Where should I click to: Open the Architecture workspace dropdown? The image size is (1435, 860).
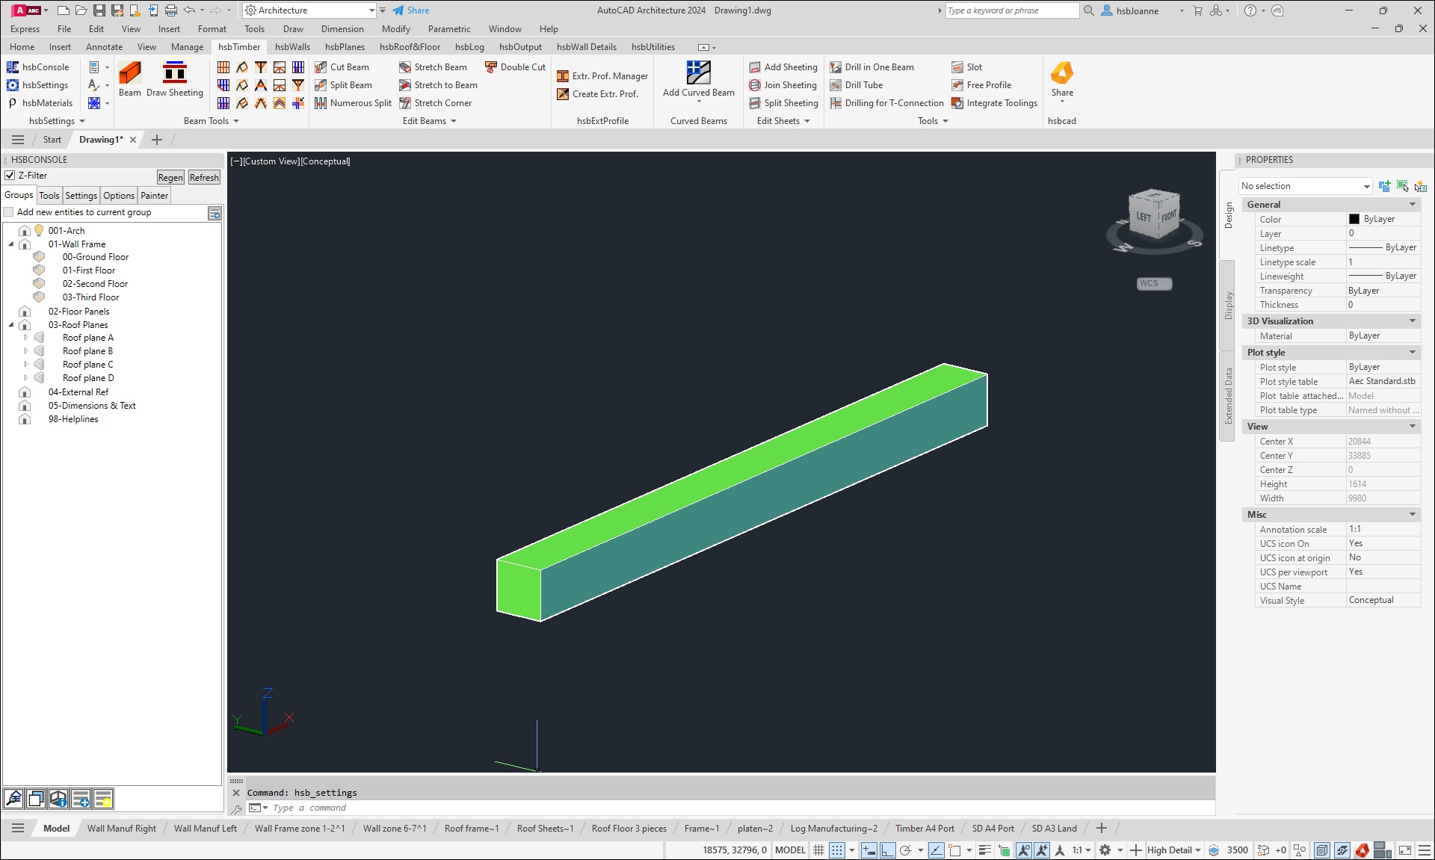coord(309,10)
